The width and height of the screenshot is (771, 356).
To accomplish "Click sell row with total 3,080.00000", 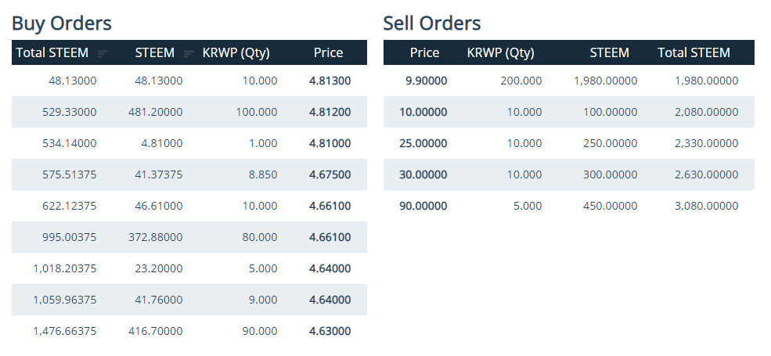I will click(569, 206).
